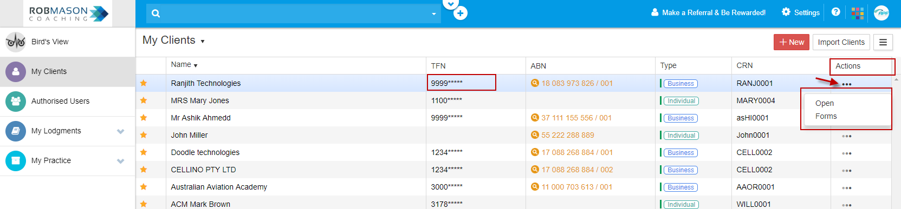Toggle favorite star for CELLINO PTY LTD
This screenshot has width=901, height=209.
[x=144, y=170]
